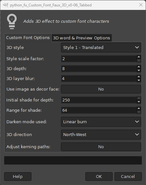Click the 'Range for shade:' label
The height and width of the screenshot is (185, 146).
click(24, 110)
